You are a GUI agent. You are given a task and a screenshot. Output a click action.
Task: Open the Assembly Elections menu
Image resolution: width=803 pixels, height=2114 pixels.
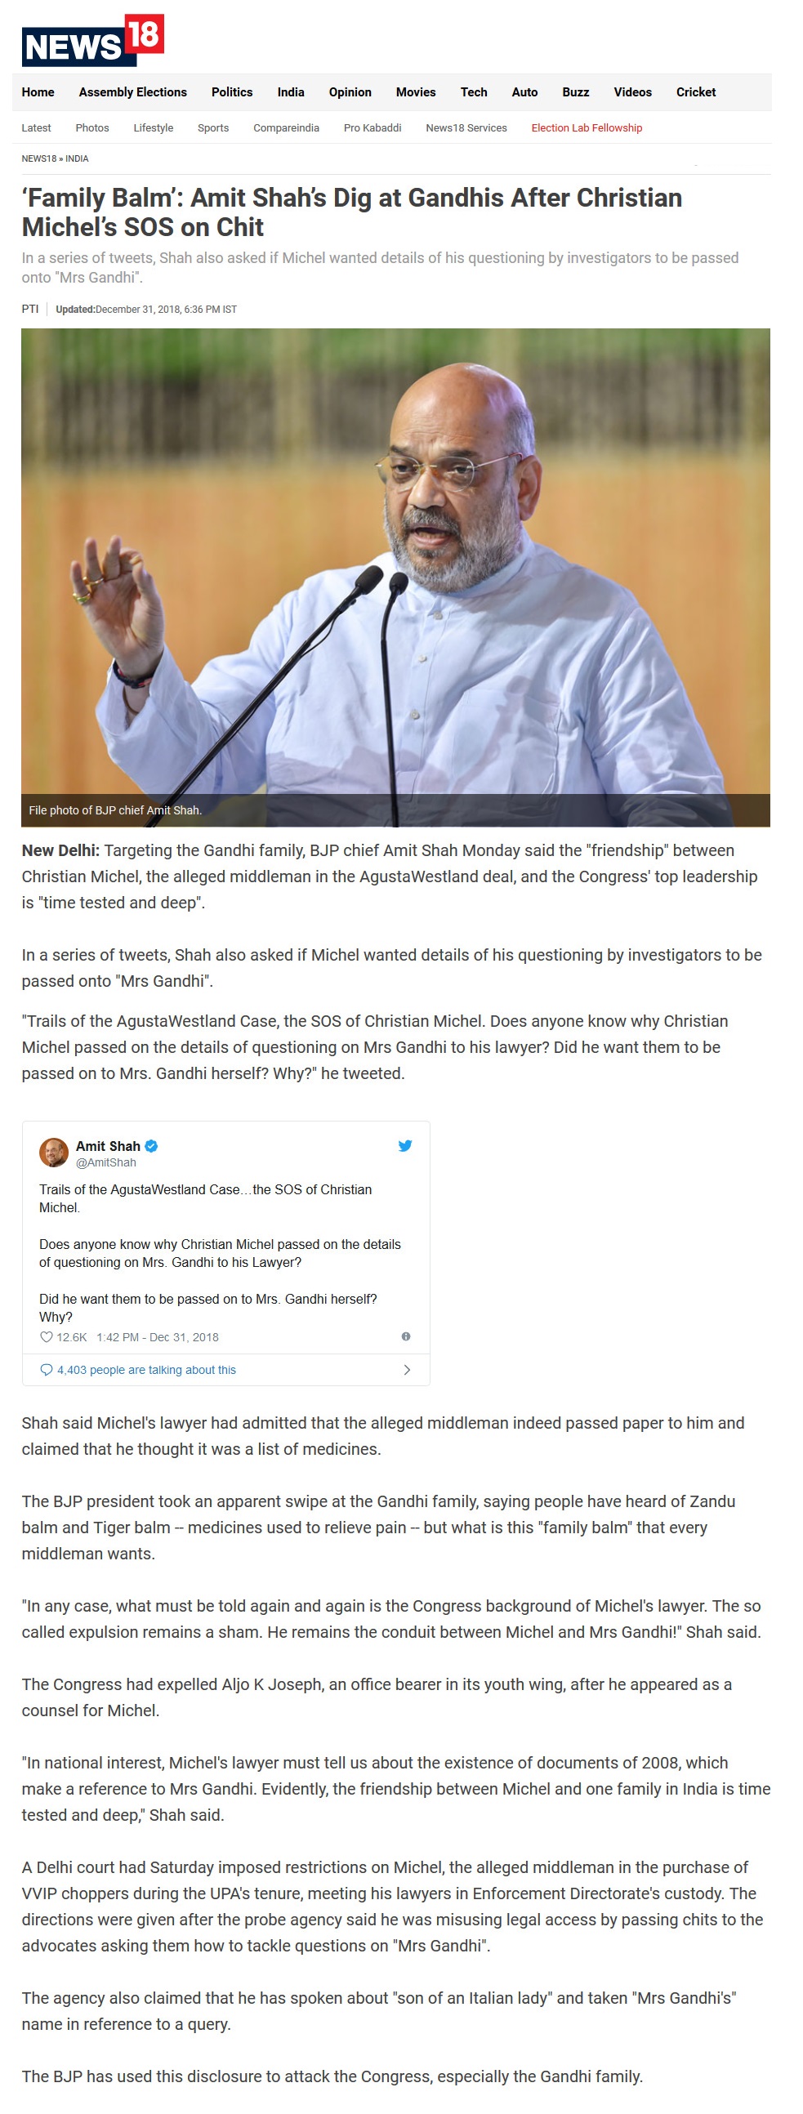point(133,92)
